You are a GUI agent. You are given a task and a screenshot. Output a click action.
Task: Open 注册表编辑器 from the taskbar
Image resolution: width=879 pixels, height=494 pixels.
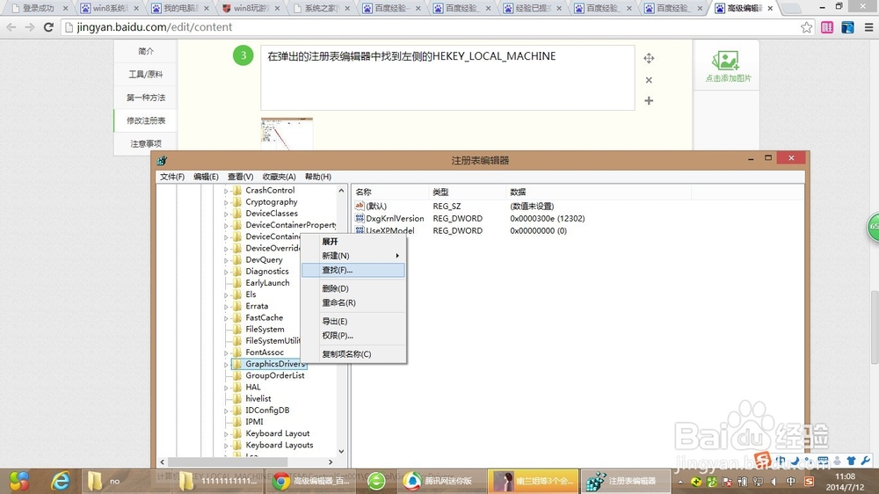point(625,481)
